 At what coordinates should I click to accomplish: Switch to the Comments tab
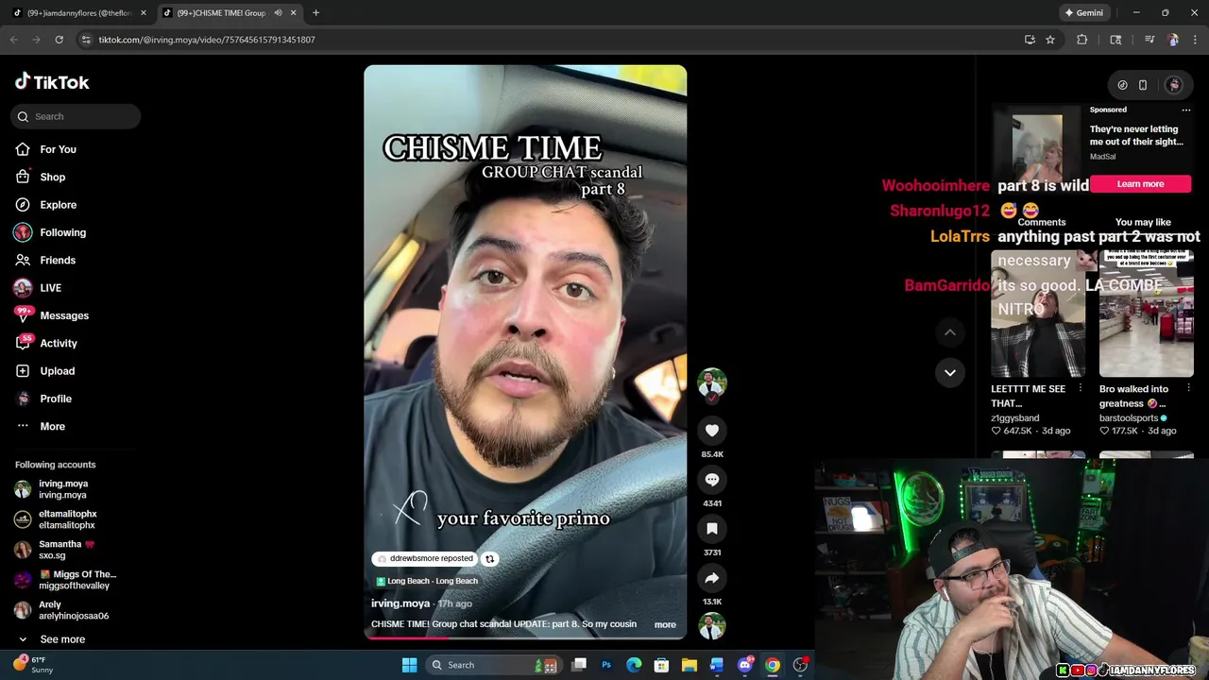coord(1042,222)
